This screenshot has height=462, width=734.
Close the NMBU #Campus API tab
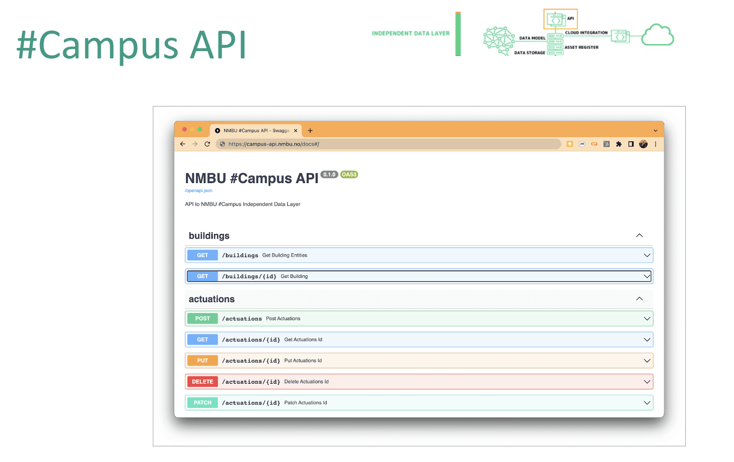[295, 130]
